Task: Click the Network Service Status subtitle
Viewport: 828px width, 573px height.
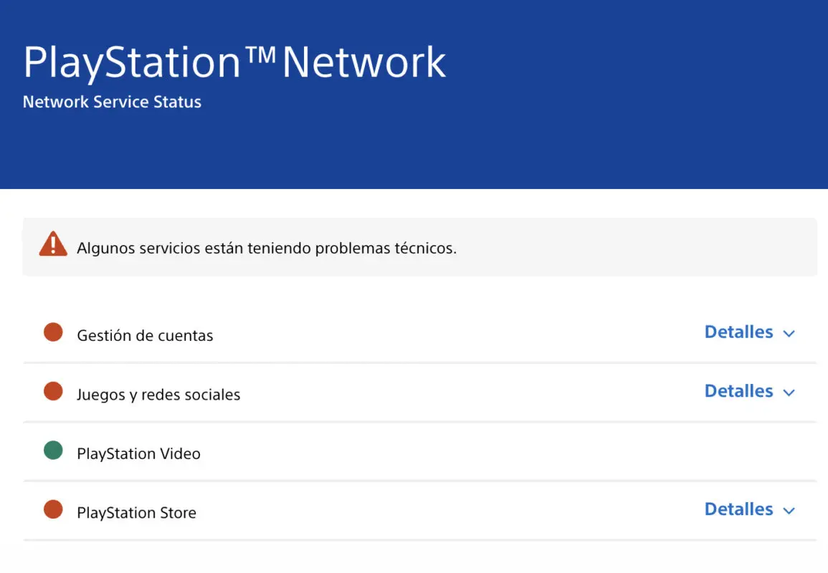Action: 112,102
